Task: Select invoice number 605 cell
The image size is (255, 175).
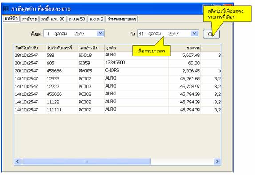Action: point(62,63)
